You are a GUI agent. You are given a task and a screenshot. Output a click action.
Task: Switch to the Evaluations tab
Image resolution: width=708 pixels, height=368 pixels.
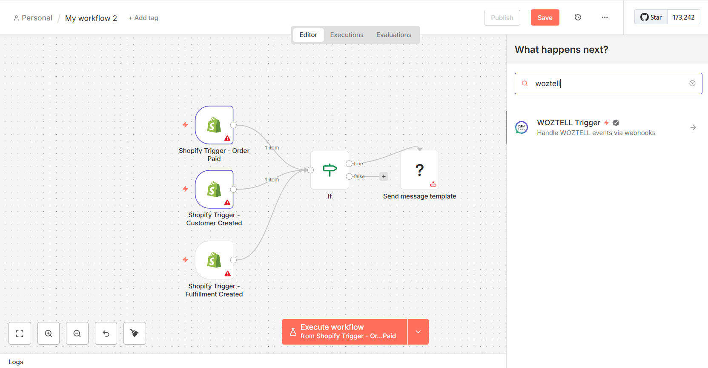click(393, 35)
